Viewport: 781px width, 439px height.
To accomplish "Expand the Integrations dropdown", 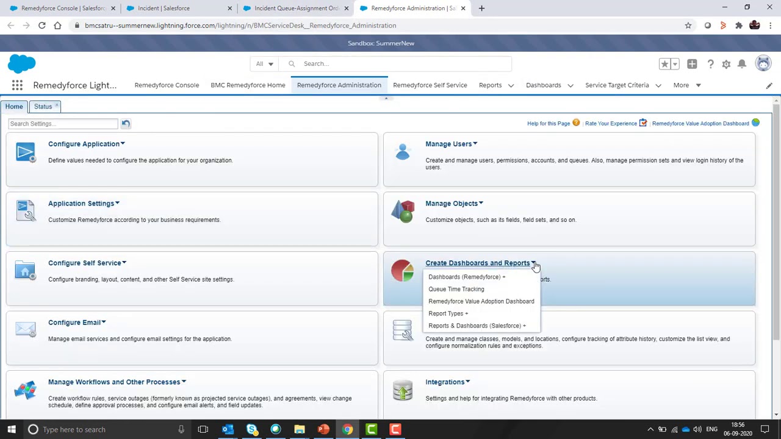I will tap(468, 382).
